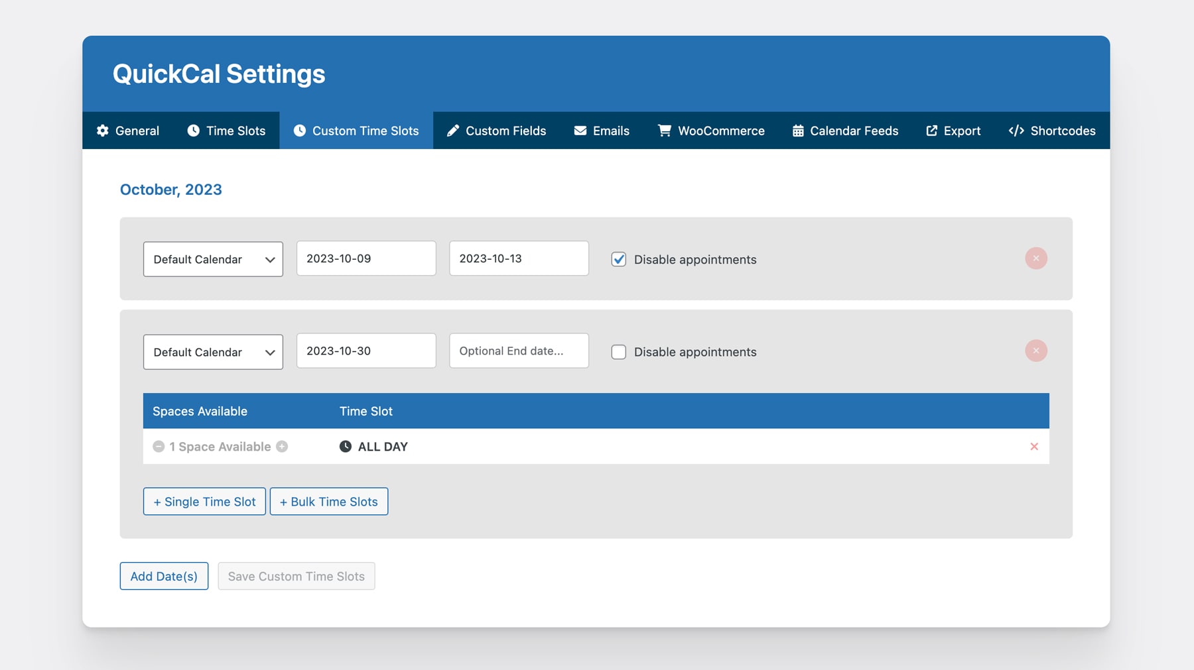
Task: Click the calendar icon for Calendar Feeds
Action: click(x=797, y=131)
